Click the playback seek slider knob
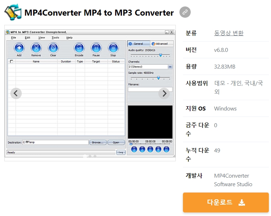Viewport: 271px width, 216px height. (x=131, y=144)
